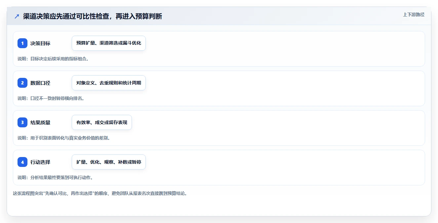The image size is (438, 223).
Task: Click the step 2 number badge
Action: pos(22,83)
